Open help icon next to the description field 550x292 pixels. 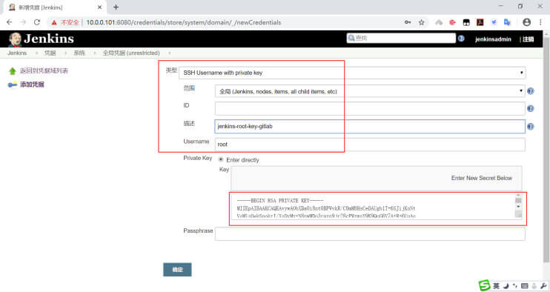click(531, 127)
